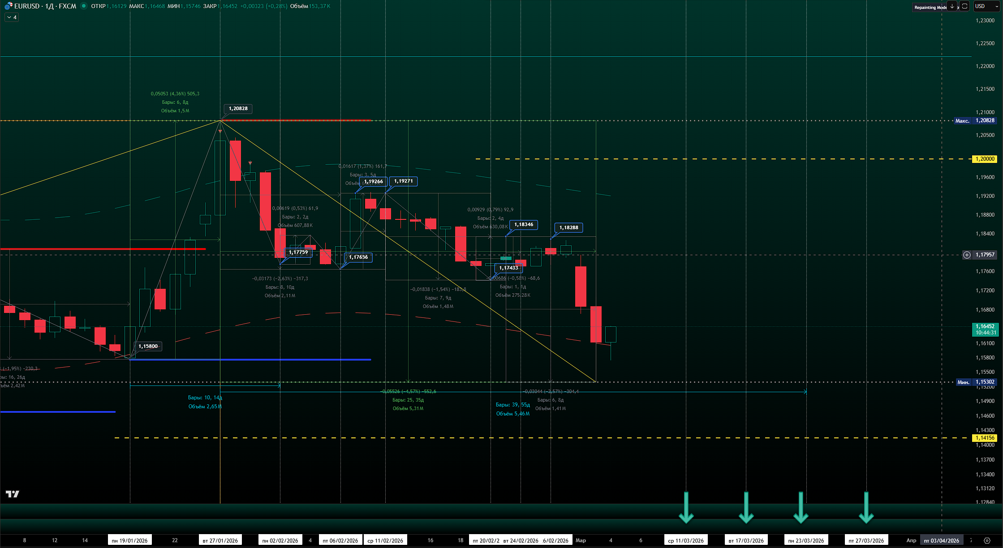Click the green market status dot
This screenshot has width=1003, height=548.
coord(84,6)
